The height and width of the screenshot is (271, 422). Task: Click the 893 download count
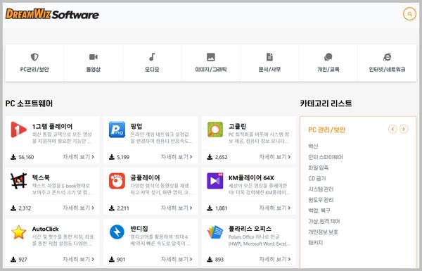coord(219,260)
